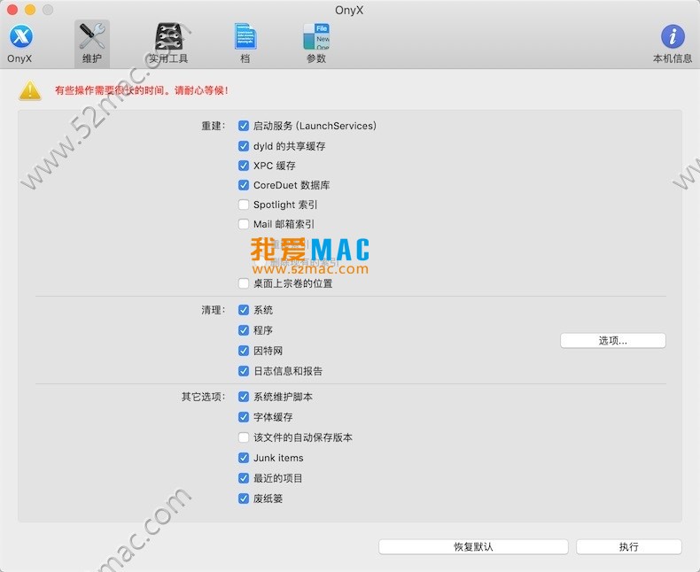Uncheck 最近的项目 checkbox
Viewport: 700px width, 572px height.
[244, 478]
